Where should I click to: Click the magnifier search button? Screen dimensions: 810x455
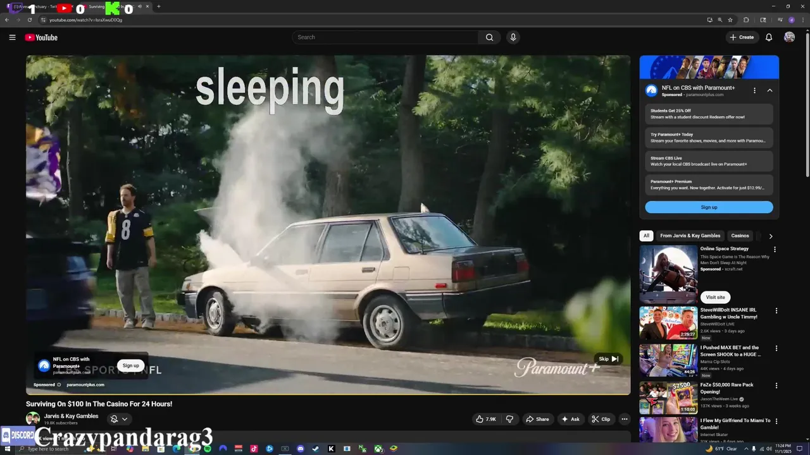pos(489,37)
